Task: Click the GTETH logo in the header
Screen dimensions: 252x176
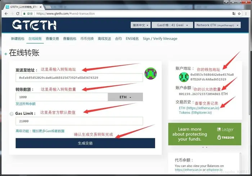Action: 34,25
